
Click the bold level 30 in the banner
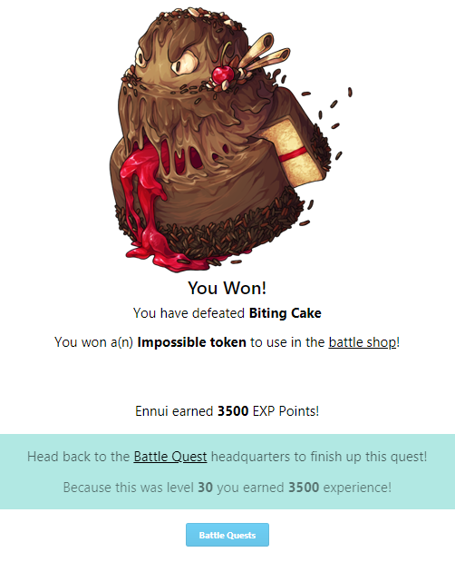206,488
